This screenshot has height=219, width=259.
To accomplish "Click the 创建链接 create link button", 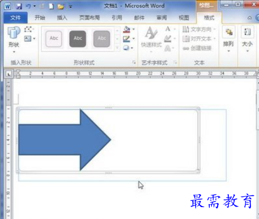I will (197, 49).
